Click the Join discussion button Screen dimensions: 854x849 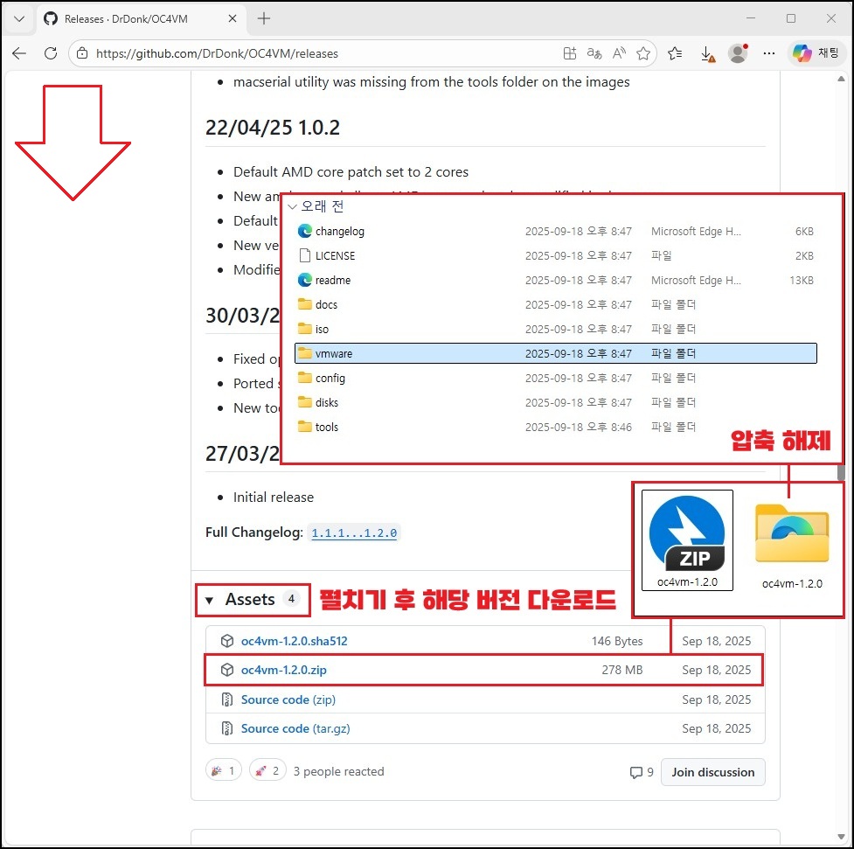coord(713,772)
